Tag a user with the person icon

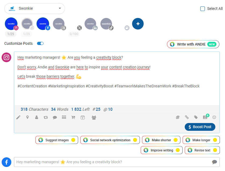tap(37, 117)
